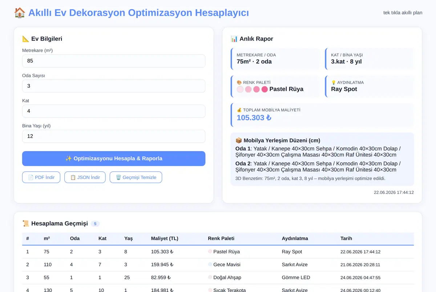
Task: Click the tek tıkla akıllı plan tagline
Action: tap(403, 13)
